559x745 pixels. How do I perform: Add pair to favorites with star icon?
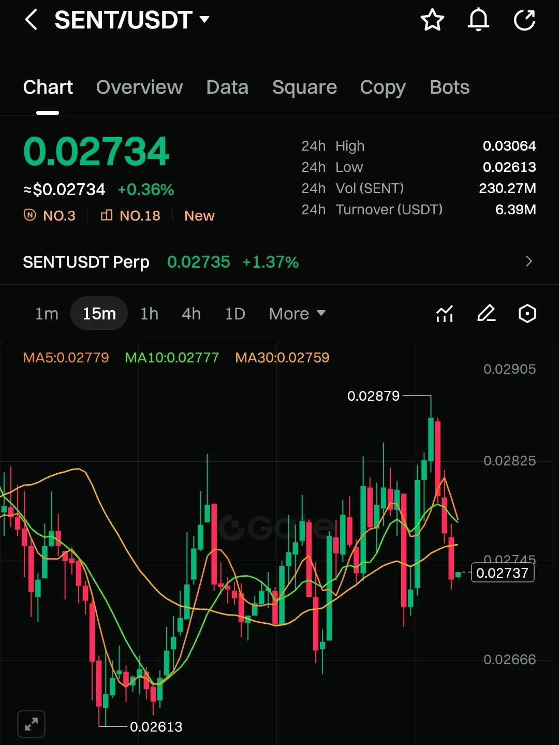[432, 20]
